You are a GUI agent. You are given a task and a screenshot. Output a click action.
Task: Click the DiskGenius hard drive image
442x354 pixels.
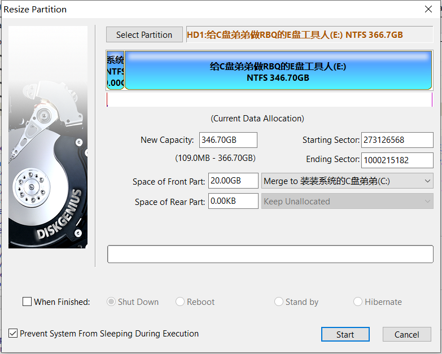[48, 137]
